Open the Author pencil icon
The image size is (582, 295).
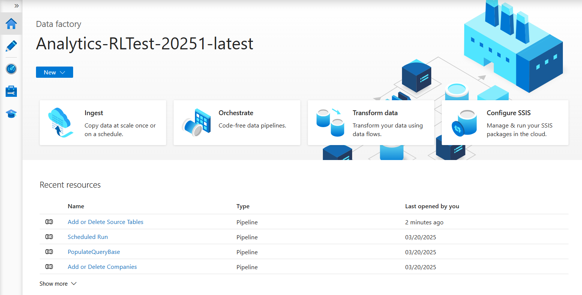[x=11, y=46]
